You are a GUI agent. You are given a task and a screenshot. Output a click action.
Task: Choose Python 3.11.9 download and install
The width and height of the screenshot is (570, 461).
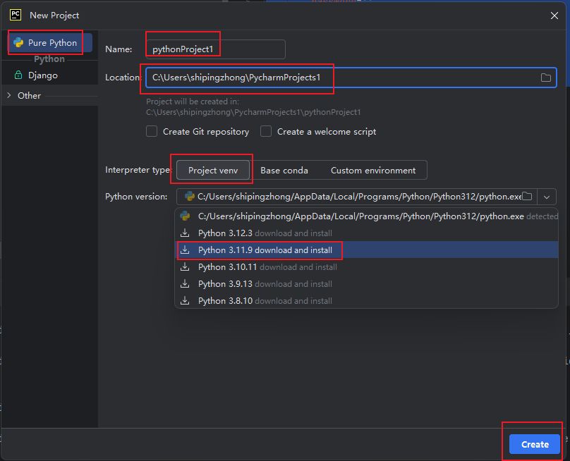click(265, 250)
